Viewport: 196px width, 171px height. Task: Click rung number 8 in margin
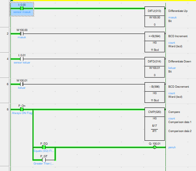pos(8,109)
